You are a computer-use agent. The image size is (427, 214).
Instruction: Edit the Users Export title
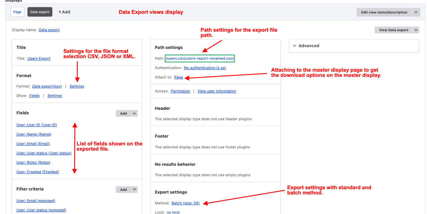tap(39, 58)
